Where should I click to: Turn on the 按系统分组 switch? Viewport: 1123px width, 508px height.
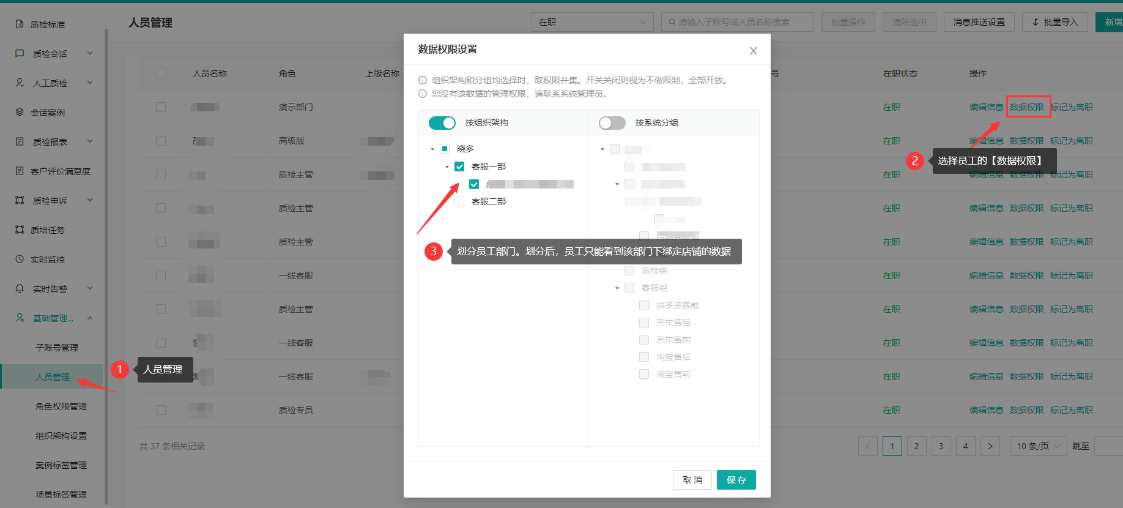pyautogui.click(x=612, y=123)
